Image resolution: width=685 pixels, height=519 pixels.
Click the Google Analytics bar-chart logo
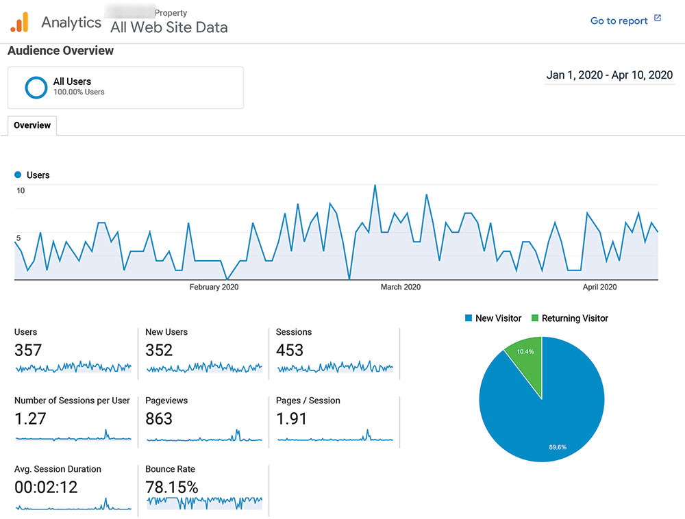[x=20, y=23]
